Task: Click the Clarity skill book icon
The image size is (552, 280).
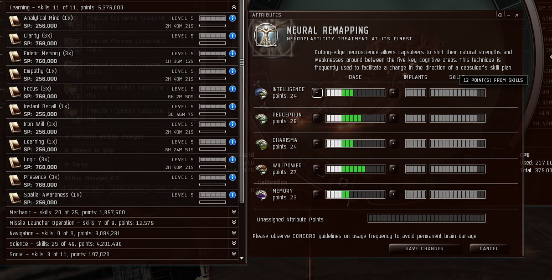Action: [x=15, y=39]
